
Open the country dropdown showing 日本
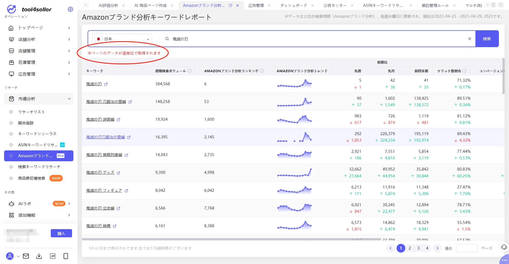[x=122, y=39]
